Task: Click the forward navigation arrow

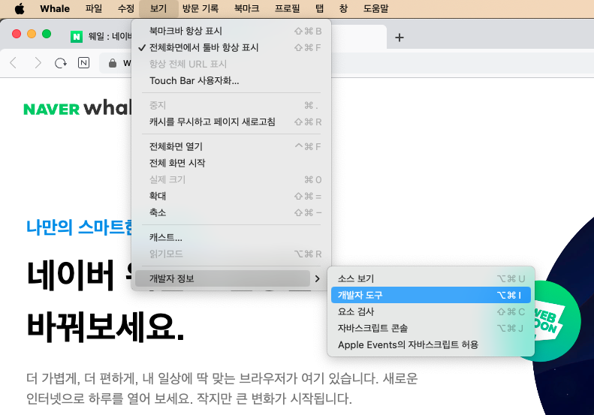Action: point(38,62)
